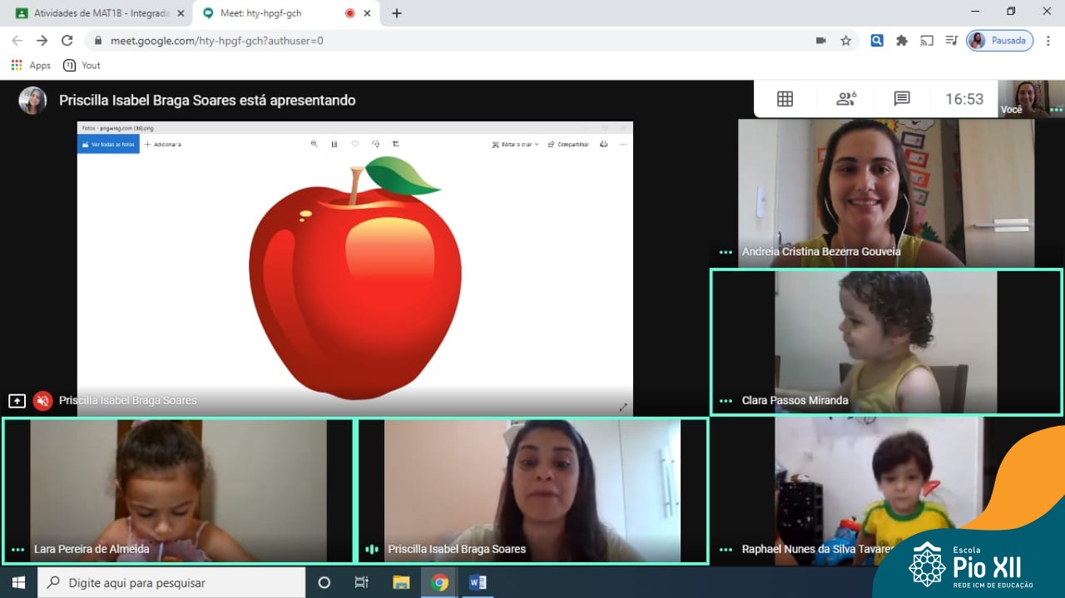Bookmark this page with the star icon

tap(845, 41)
